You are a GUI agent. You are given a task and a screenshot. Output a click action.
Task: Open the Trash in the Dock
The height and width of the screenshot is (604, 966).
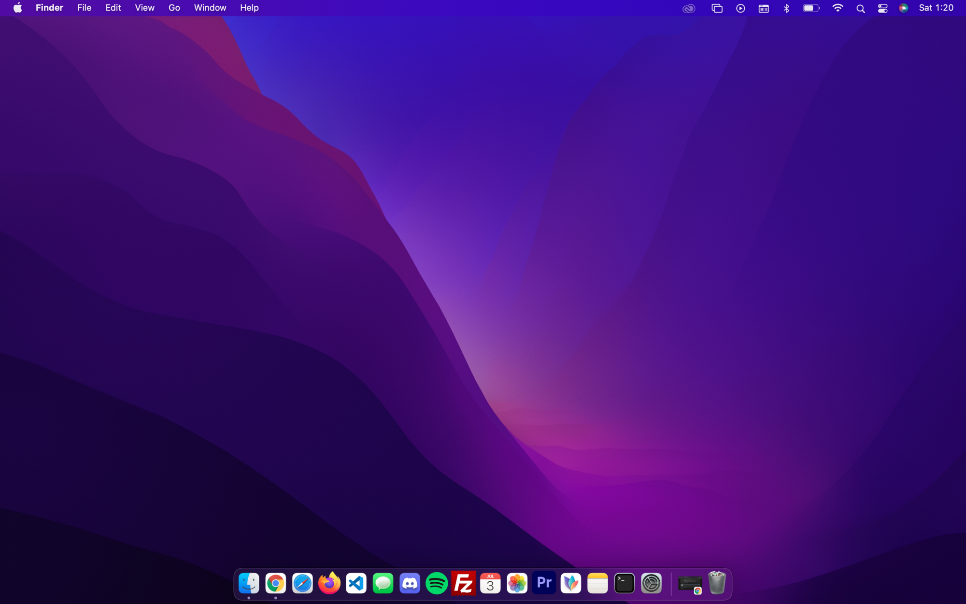(717, 583)
